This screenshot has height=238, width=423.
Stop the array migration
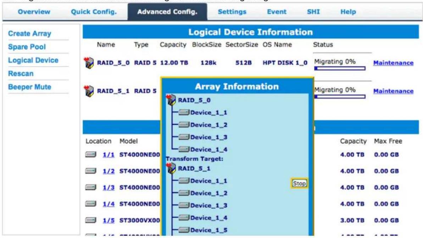[299, 184]
